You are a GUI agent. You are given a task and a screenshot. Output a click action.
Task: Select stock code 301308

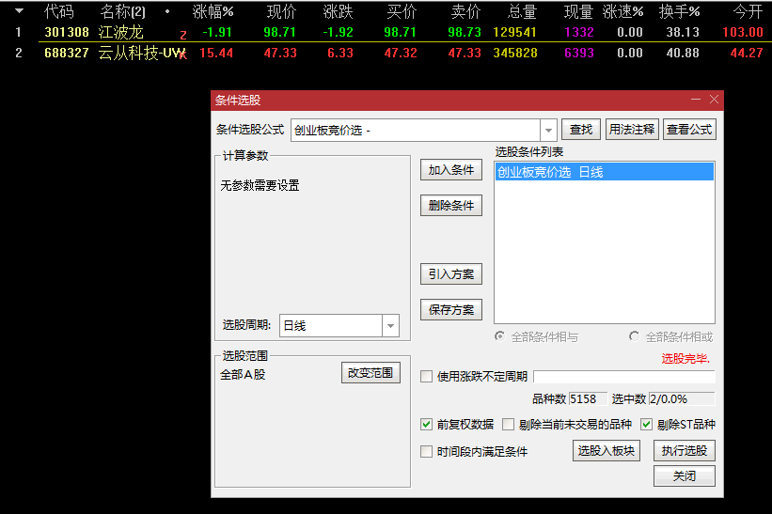(67, 33)
